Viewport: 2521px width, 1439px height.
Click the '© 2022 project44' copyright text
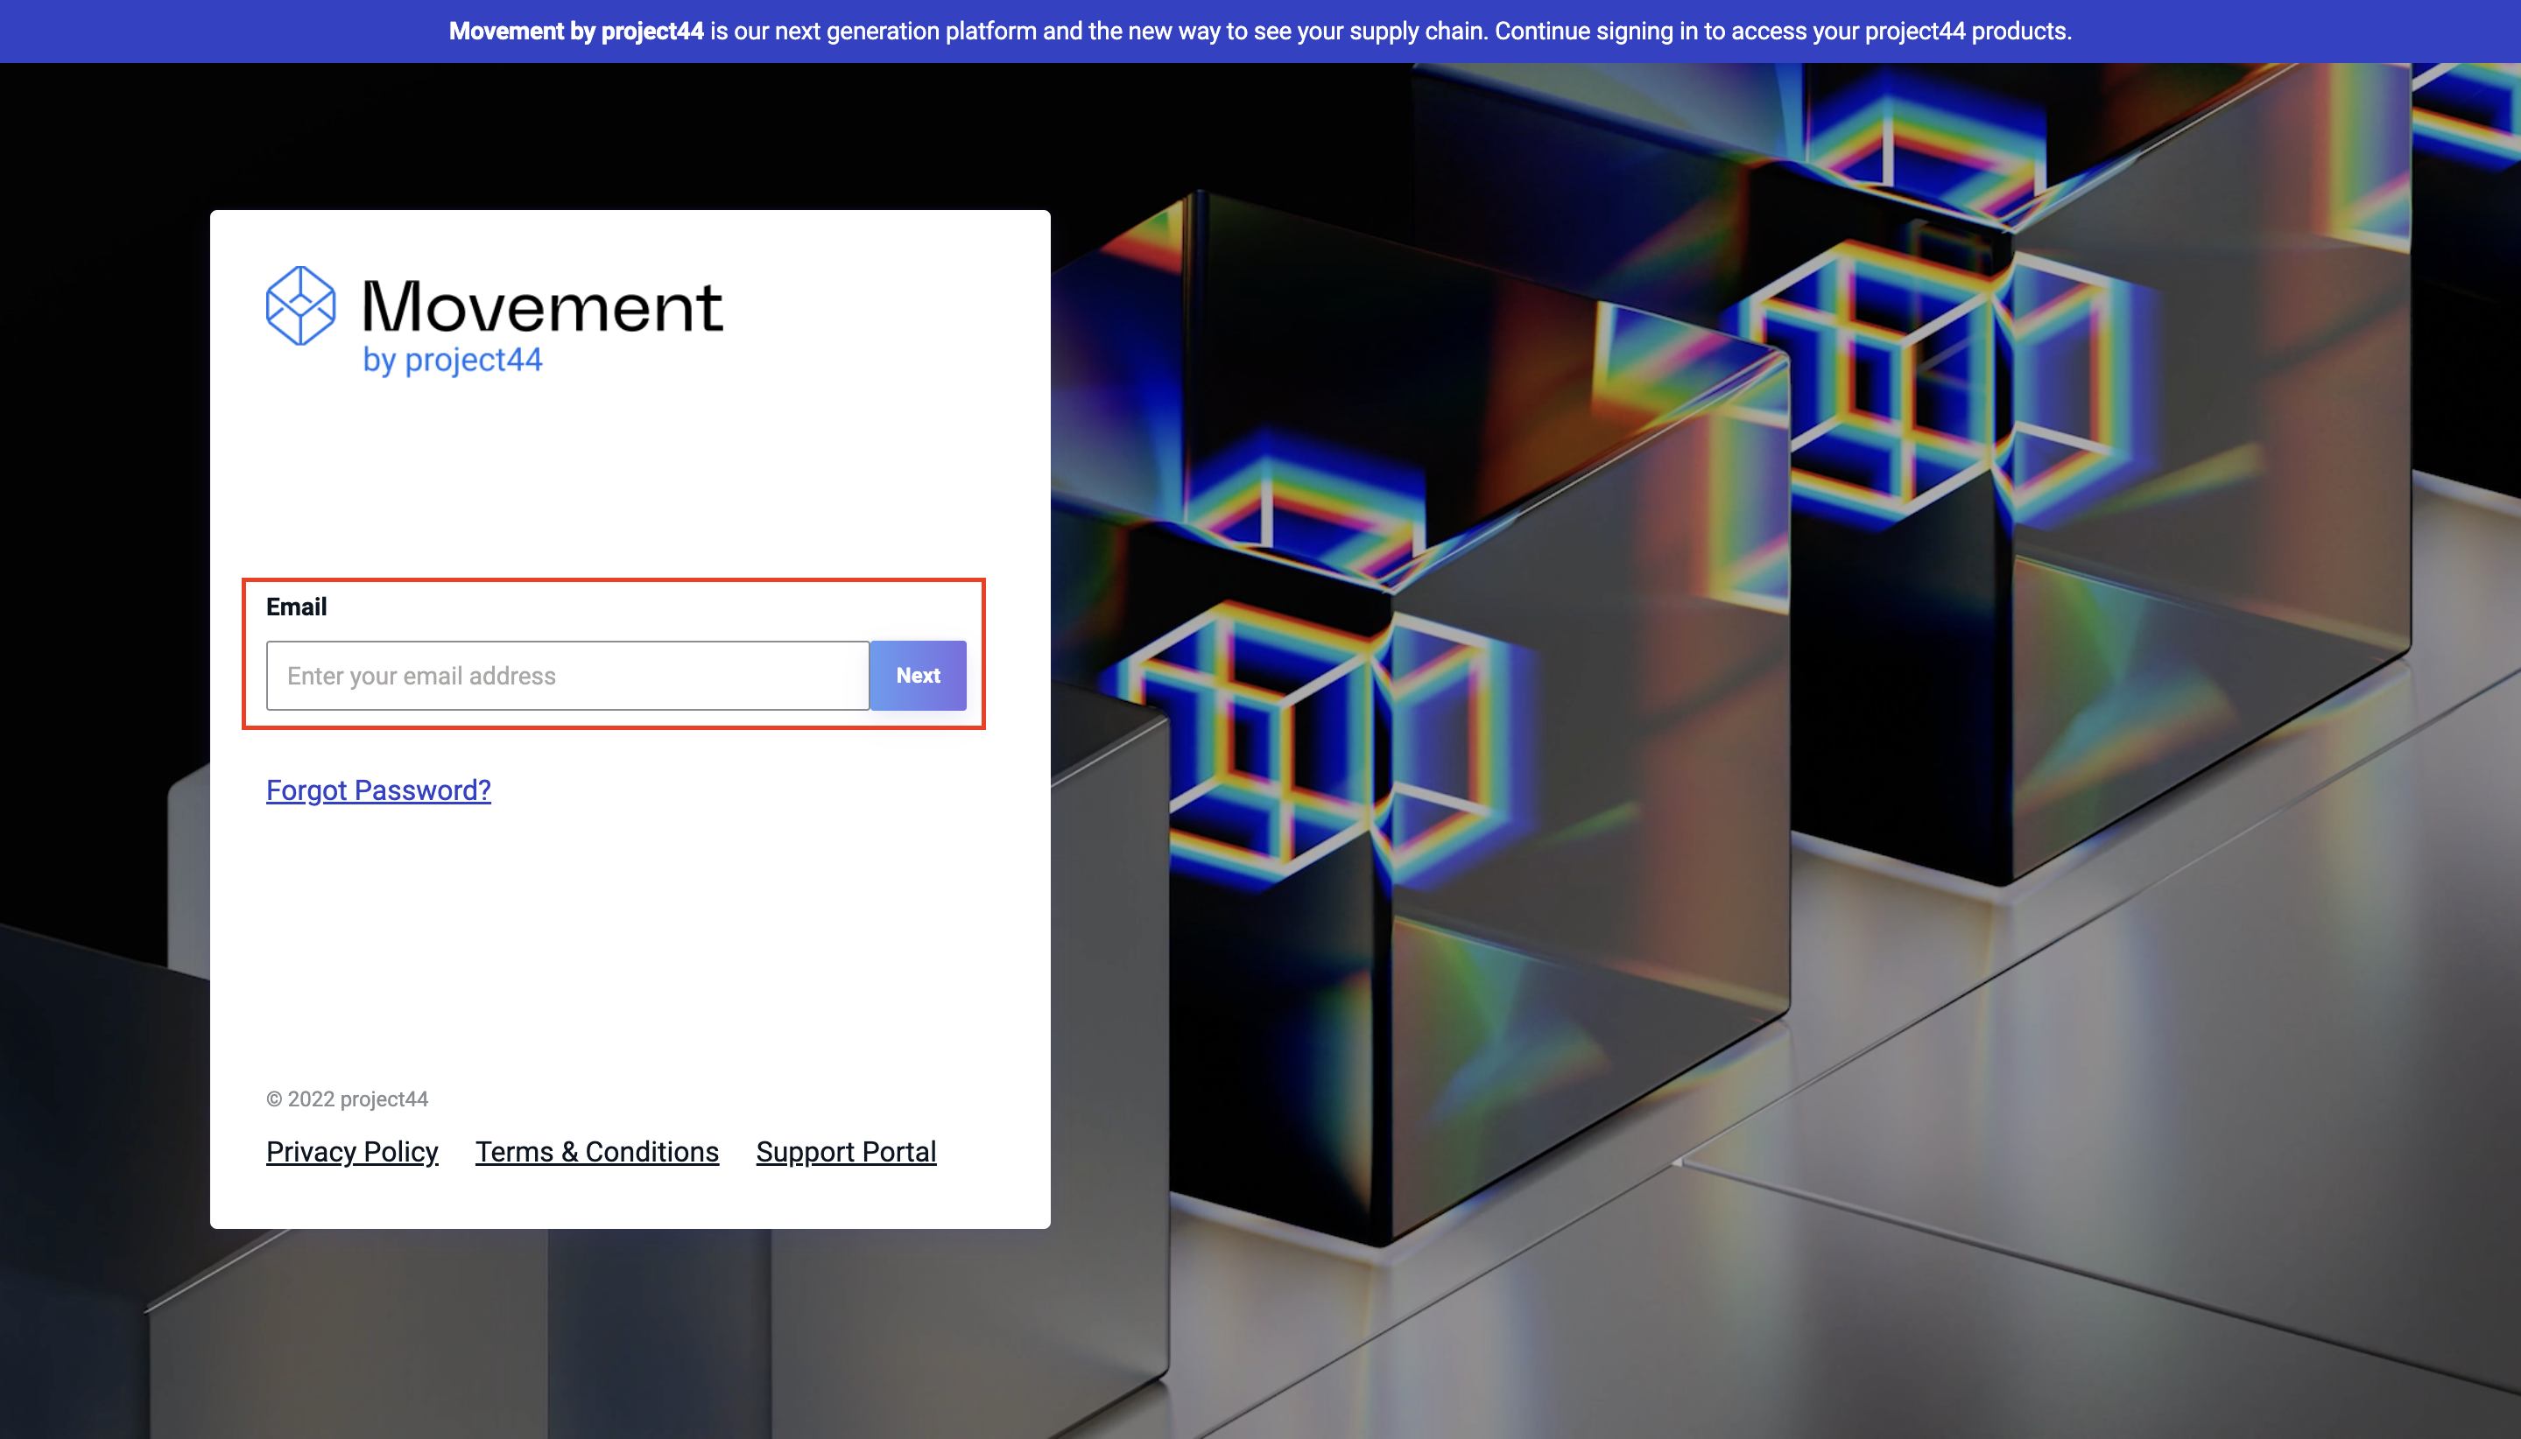347,1099
